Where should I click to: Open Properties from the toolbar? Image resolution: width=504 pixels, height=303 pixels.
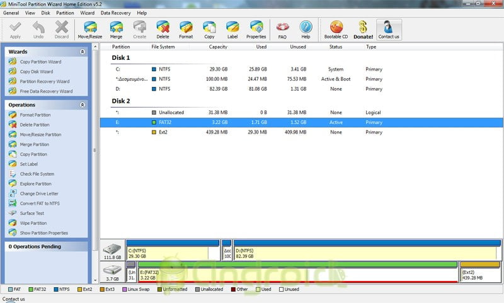tap(256, 30)
